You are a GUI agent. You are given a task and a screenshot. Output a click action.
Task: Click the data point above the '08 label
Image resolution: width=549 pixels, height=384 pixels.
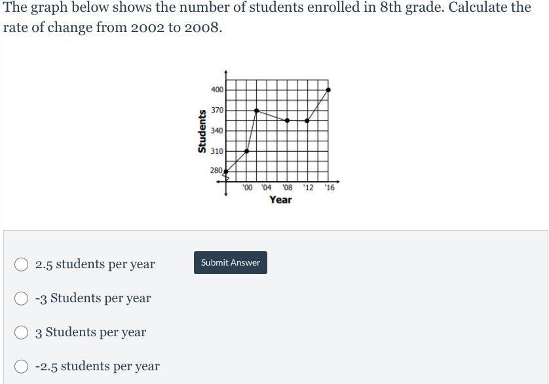pyautogui.click(x=287, y=120)
